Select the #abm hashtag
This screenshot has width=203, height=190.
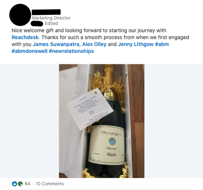pos(162,44)
